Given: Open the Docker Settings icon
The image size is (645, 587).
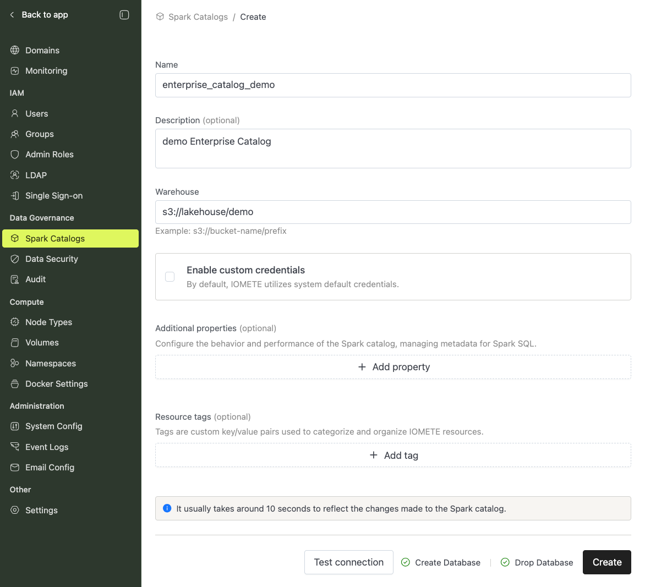Looking at the screenshot, I should click(15, 383).
